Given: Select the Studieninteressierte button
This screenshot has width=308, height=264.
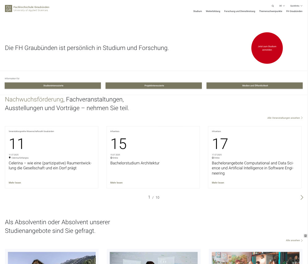Looking at the screenshot, I should (x=53, y=85).
